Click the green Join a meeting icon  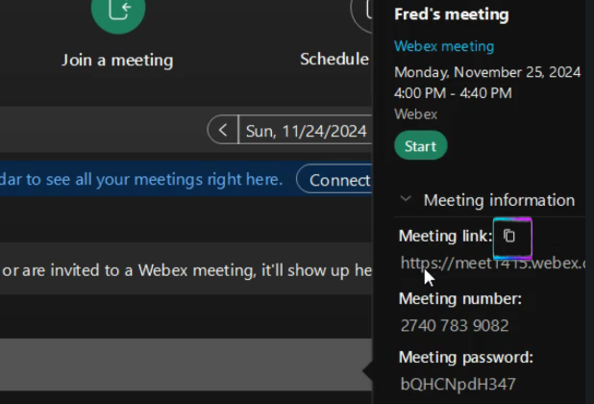[118, 13]
